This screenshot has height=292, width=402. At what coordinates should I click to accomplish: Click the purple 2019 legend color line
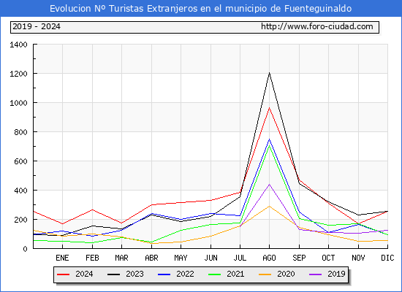click(x=316, y=274)
